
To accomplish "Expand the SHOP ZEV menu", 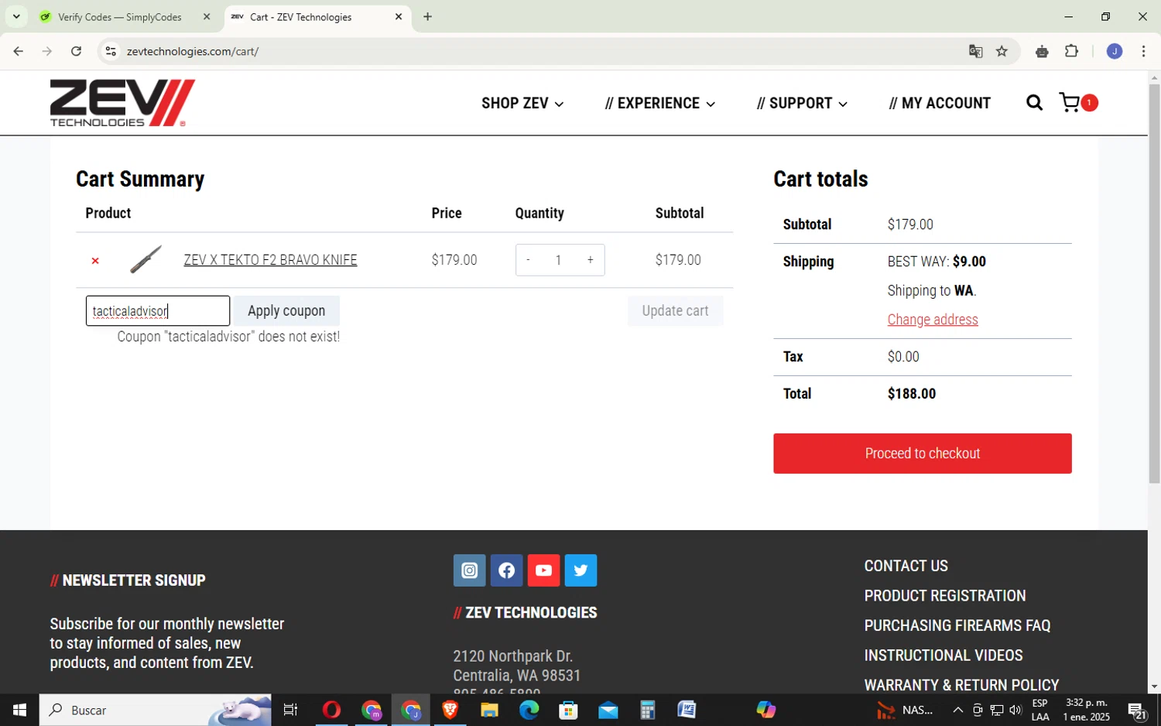I will click(522, 103).
